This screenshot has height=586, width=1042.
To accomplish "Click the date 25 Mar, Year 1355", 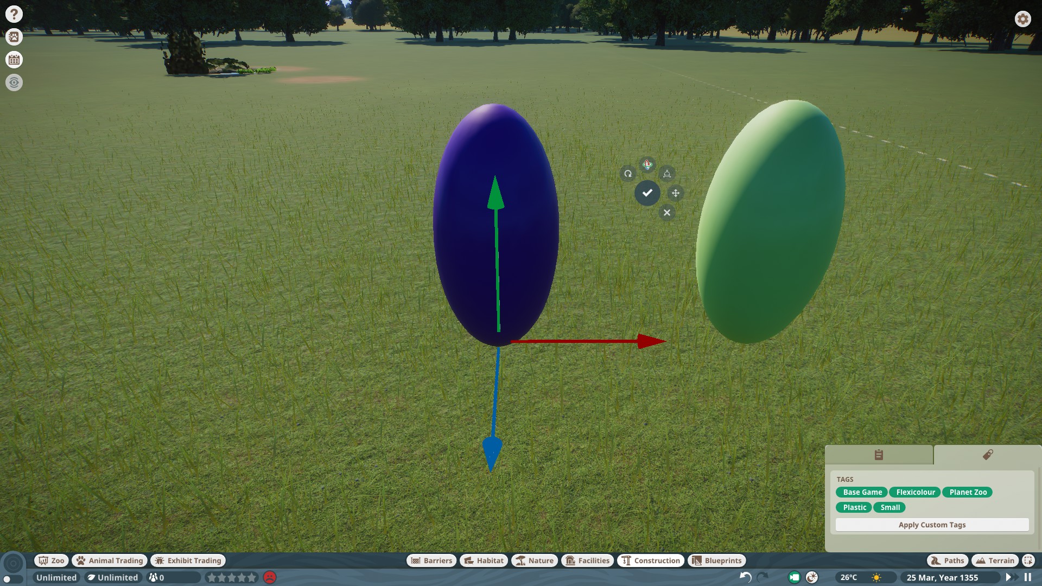I will tap(942, 577).
